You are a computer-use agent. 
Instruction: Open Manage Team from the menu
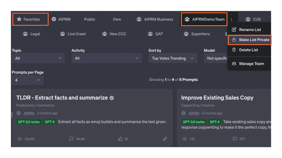click(249, 64)
